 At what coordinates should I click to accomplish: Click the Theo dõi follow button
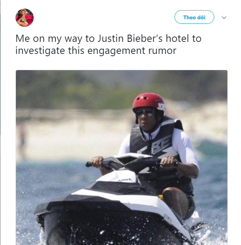point(194,17)
